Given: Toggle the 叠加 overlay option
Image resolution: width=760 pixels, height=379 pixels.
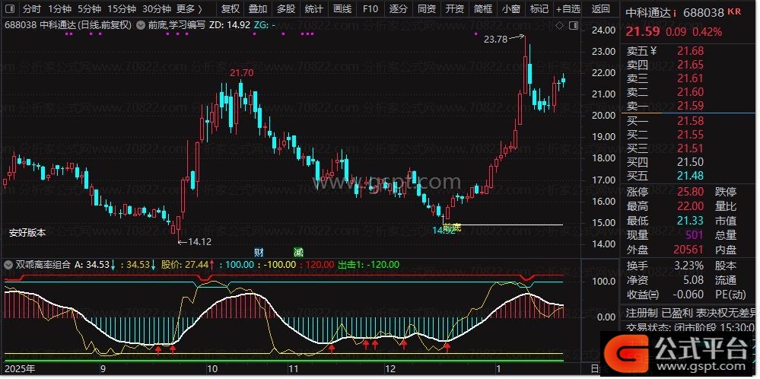Looking at the screenshot, I should point(258,9).
